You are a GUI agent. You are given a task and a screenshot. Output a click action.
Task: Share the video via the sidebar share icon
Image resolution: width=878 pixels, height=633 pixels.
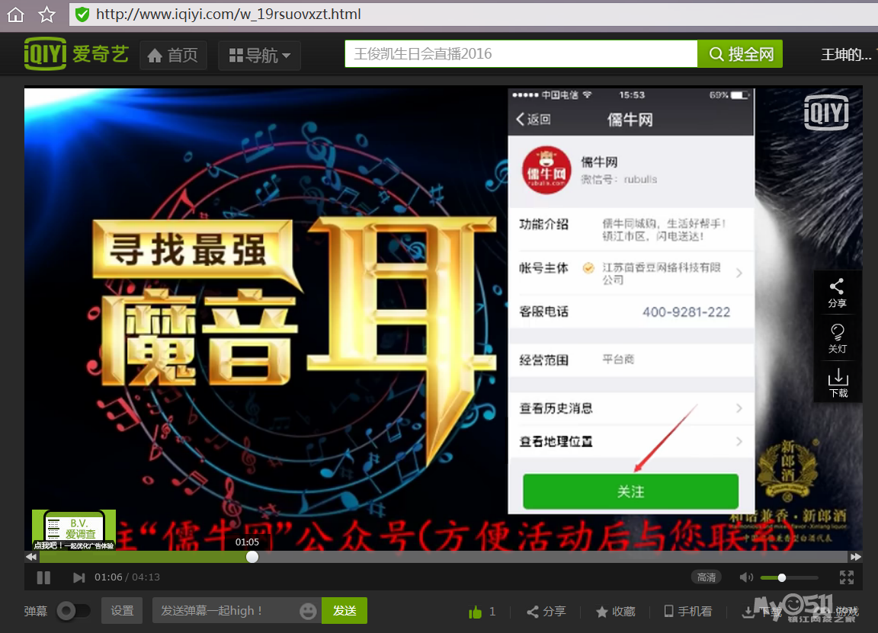point(838,292)
